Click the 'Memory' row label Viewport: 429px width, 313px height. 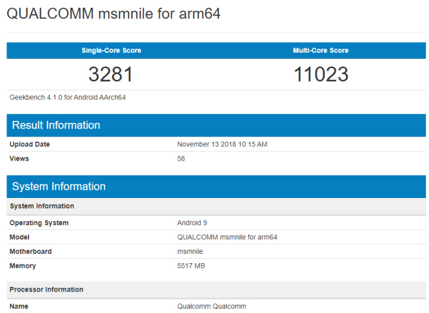pos(23,266)
